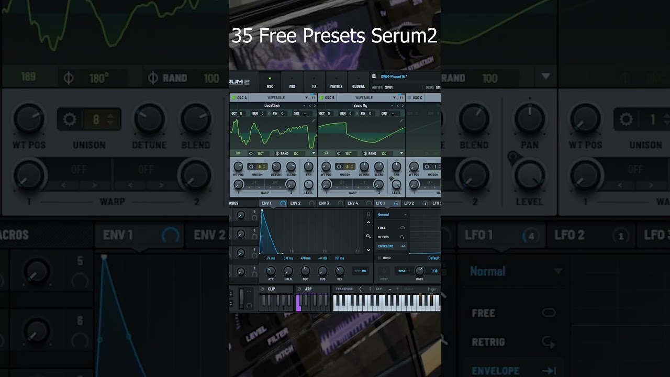Select next OSC A wavetable arrow

(x=314, y=105)
